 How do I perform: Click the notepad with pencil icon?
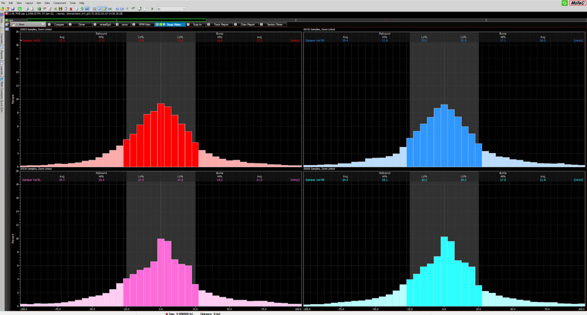(50, 9)
